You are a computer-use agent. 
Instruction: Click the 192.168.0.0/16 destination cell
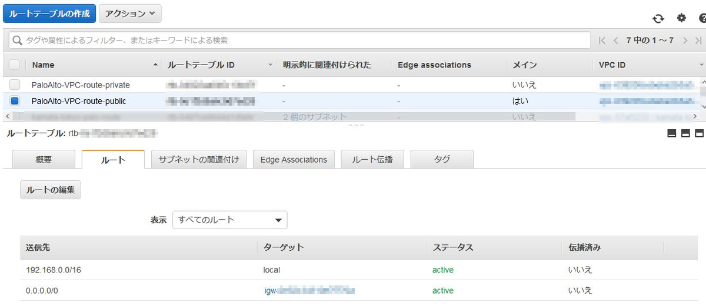tap(53, 270)
